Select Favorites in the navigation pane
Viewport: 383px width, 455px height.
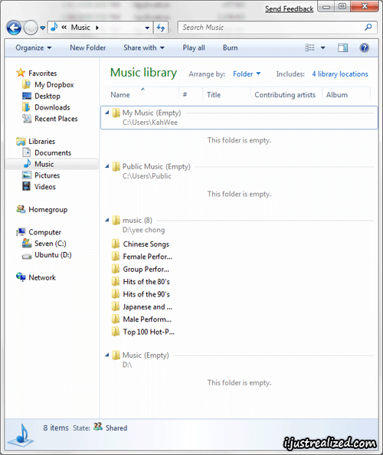pos(37,73)
